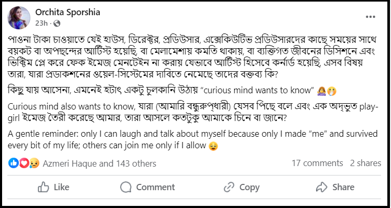
Task: Click the globe public audience icon
Action: tap(57, 24)
